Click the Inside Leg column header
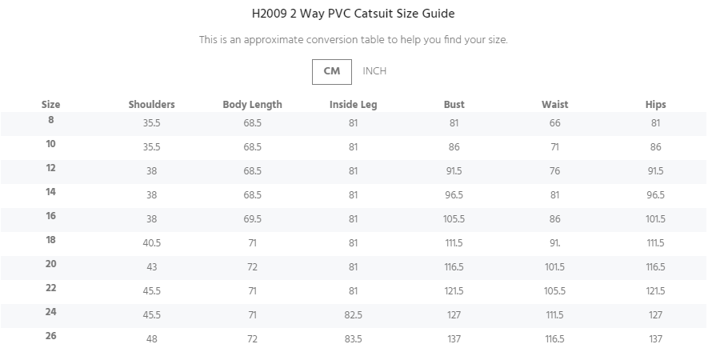 (x=353, y=105)
